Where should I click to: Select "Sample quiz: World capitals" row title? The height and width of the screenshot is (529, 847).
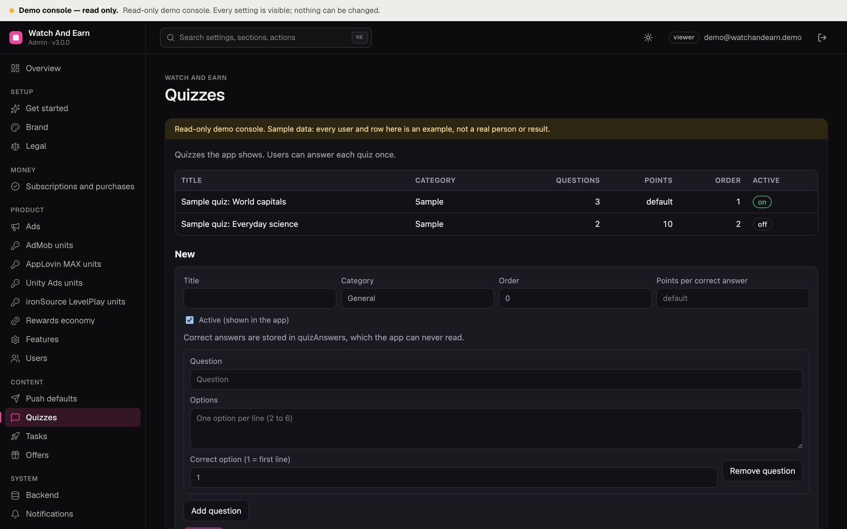[233, 202]
